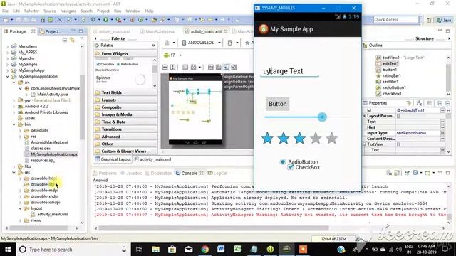The width and height of the screenshot is (456, 256).
Task: Open the ANDOUBLEOS device dropdown
Action: pyautogui.click(x=201, y=43)
